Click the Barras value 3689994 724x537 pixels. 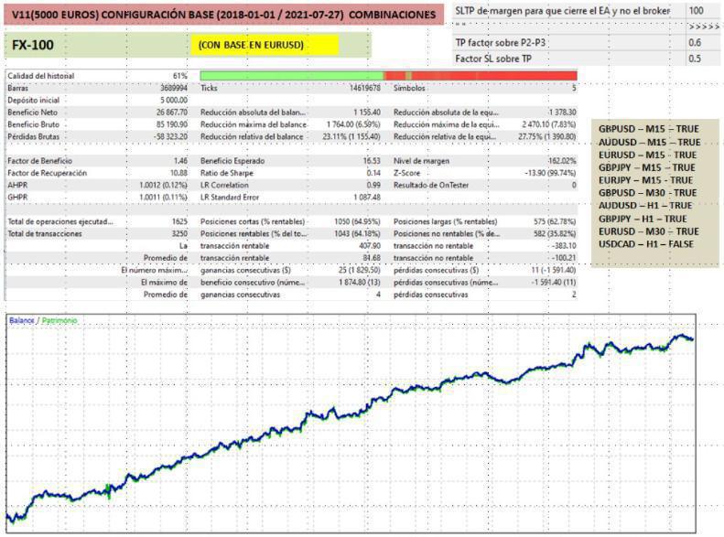click(x=174, y=88)
